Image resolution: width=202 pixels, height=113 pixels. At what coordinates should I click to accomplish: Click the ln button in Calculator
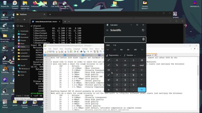point(109,90)
